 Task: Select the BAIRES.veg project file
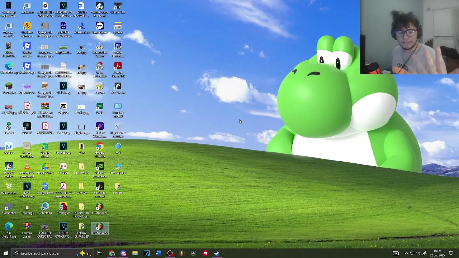coord(63,149)
